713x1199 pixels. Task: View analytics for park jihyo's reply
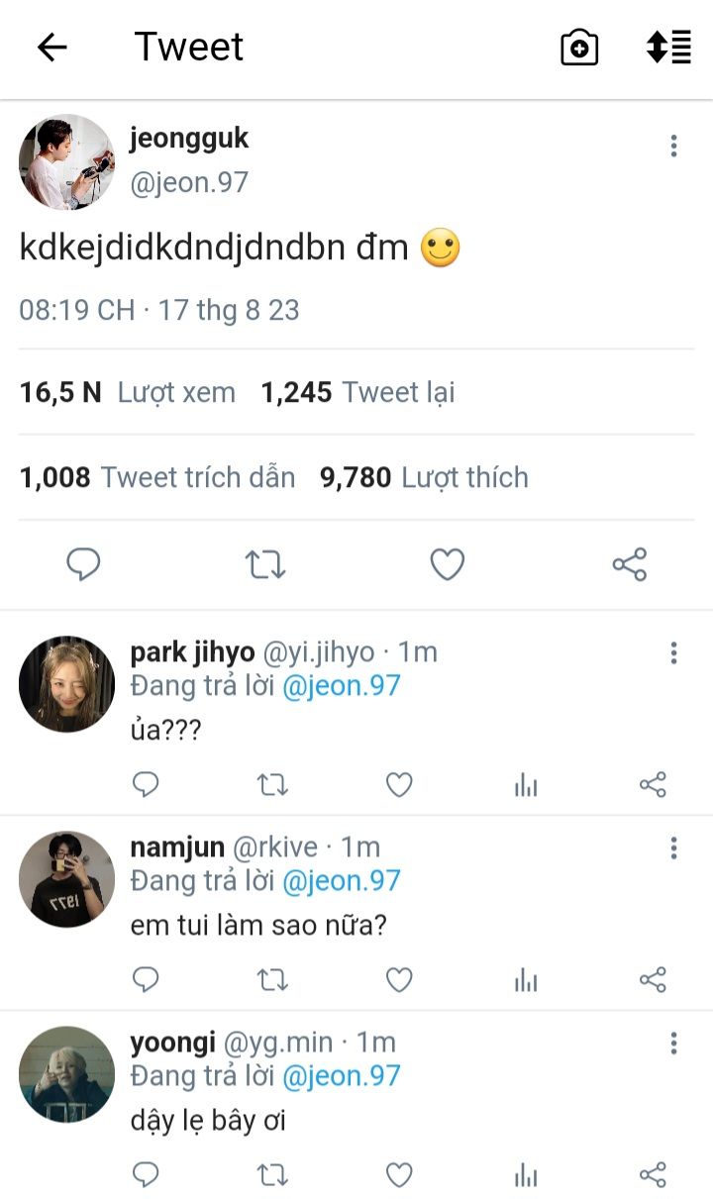(526, 785)
